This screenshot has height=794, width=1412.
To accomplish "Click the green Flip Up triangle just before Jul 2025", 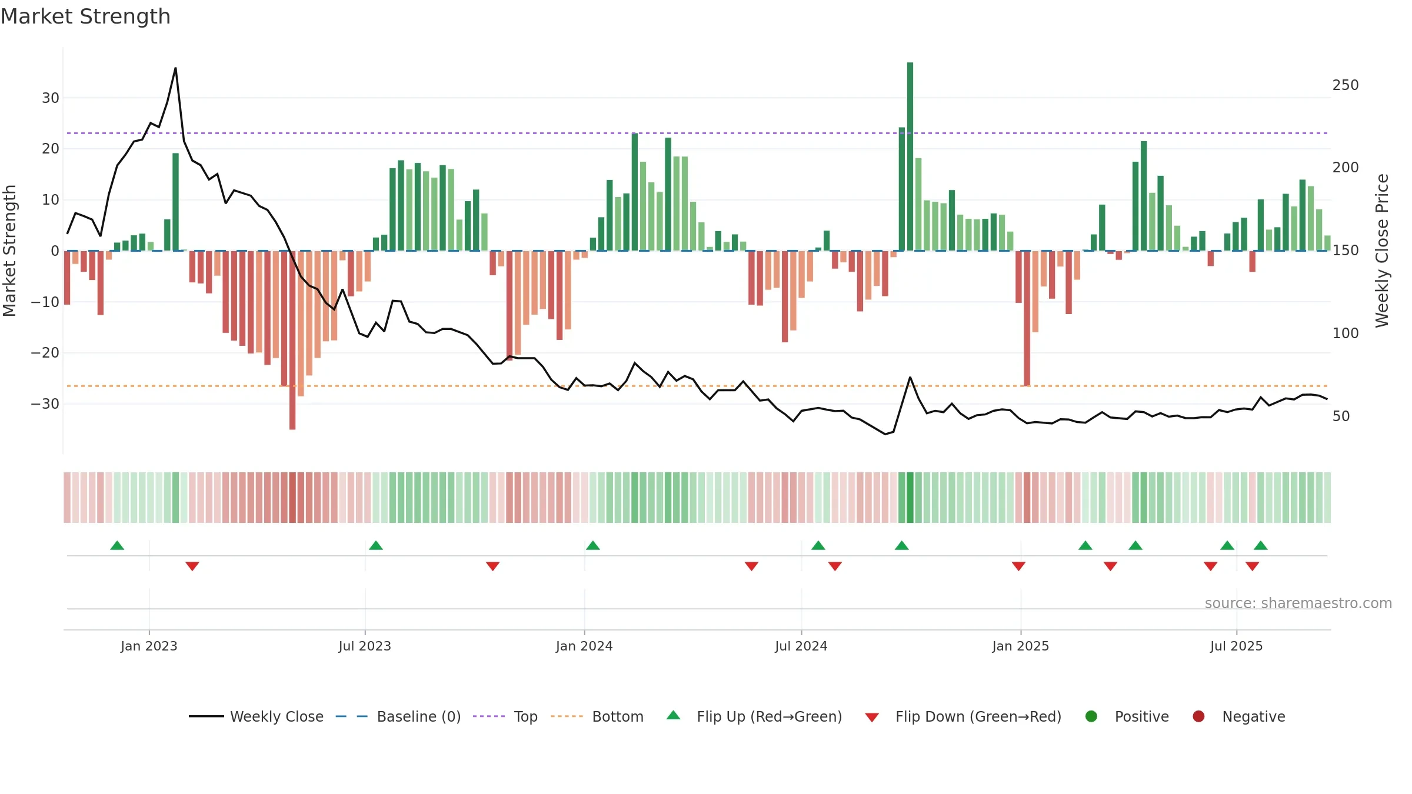I will point(1227,545).
